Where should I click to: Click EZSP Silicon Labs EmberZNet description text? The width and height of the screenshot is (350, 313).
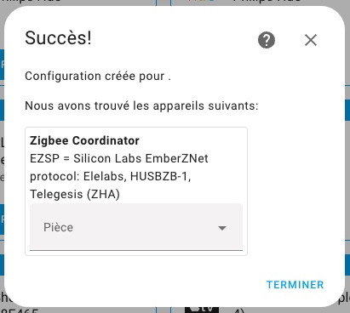click(x=119, y=158)
